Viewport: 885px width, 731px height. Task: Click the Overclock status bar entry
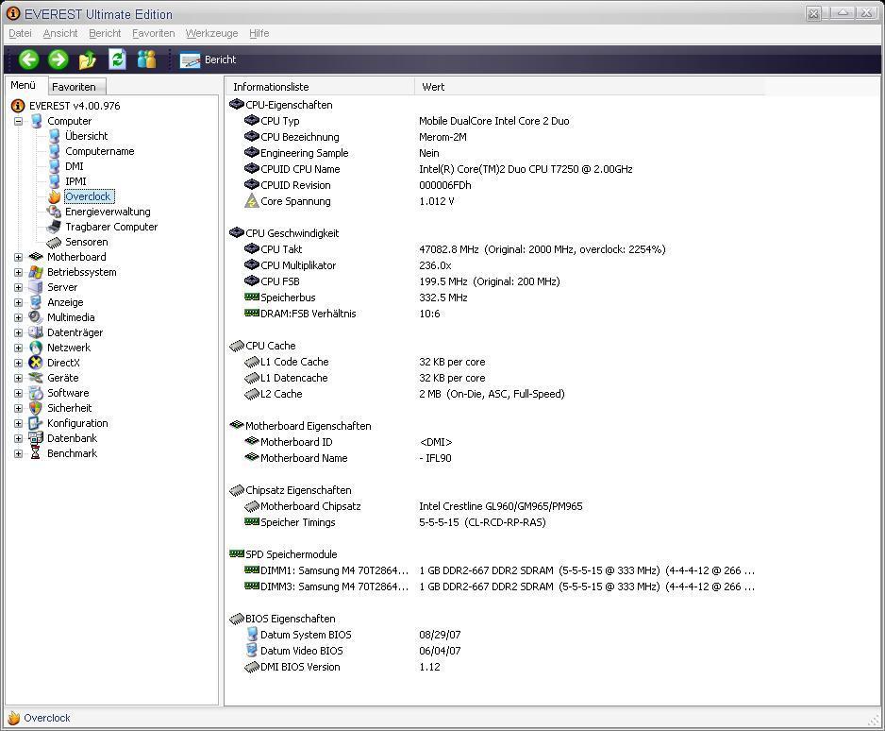click(x=40, y=718)
